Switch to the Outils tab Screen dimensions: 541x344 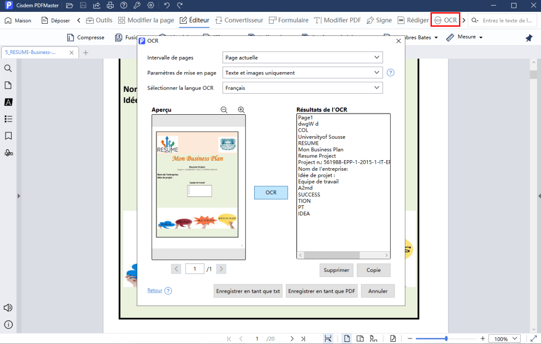pos(99,20)
